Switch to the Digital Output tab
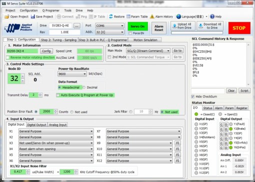Screen dimensions: 255x182 pos(36,125)
